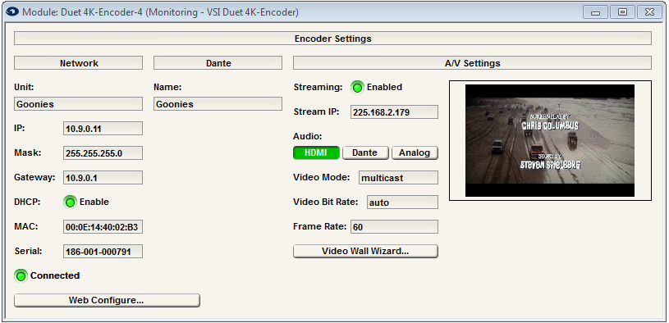Click the Network section header
This screenshot has width=669, height=323.
pos(79,63)
